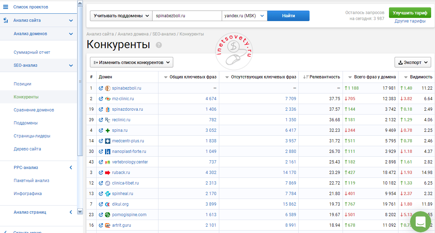Screen dimensions: 435x233
Task: Select Страницы-лидеры from sidebar menu
Action: pos(32,136)
